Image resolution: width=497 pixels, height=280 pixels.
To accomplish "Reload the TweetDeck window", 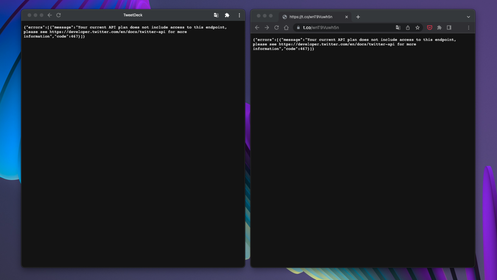I will [59, 15].
